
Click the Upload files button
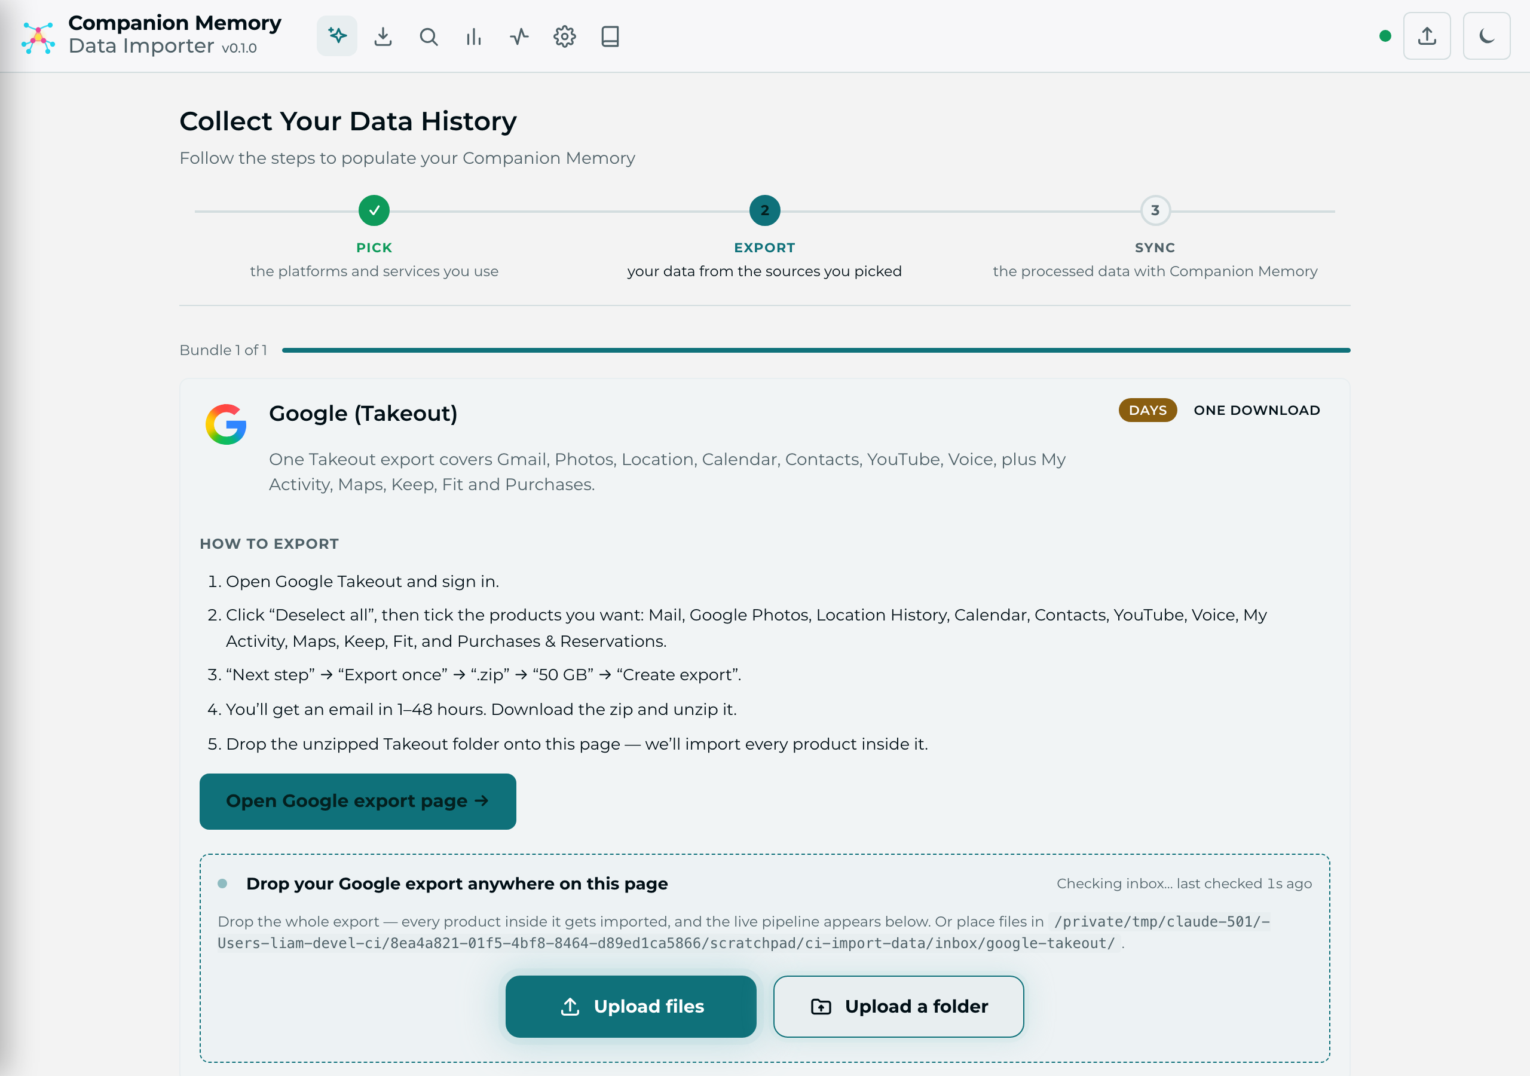click(x=631, y=1006)
